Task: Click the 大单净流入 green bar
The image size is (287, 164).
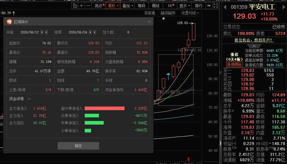Action: pos(92,116)
